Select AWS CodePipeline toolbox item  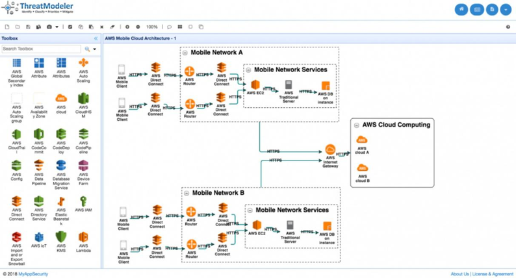tap(83, 142)
